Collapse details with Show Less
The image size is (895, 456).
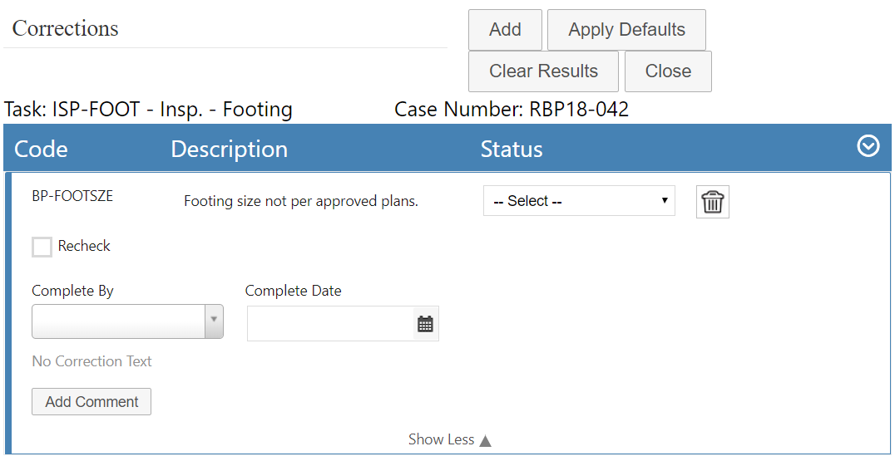click(449, 439)
